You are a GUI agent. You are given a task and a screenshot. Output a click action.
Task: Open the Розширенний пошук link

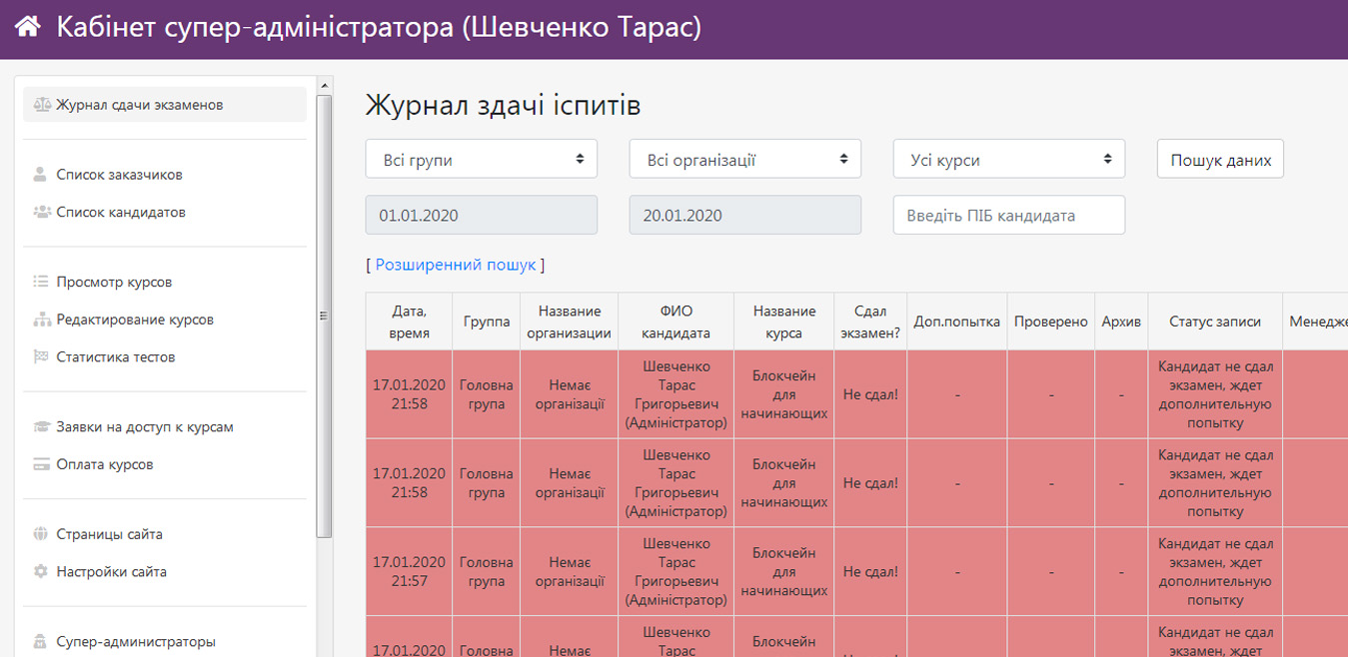tap(455, 265)
